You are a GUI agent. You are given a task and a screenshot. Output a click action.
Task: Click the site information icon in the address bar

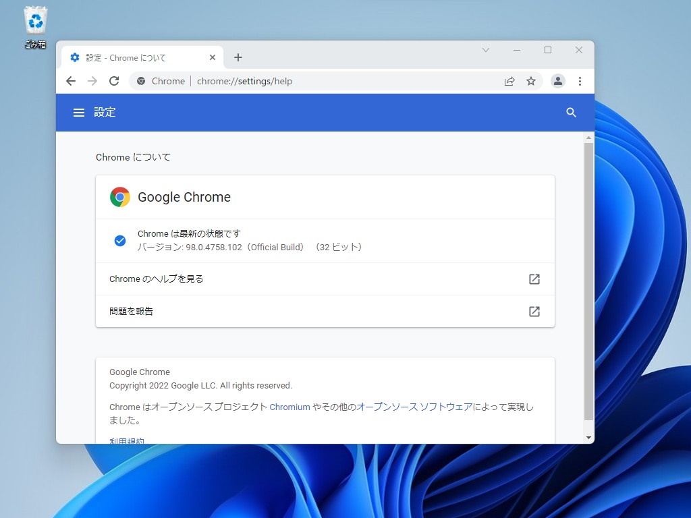pyautogui.click(x=140, y=80)
